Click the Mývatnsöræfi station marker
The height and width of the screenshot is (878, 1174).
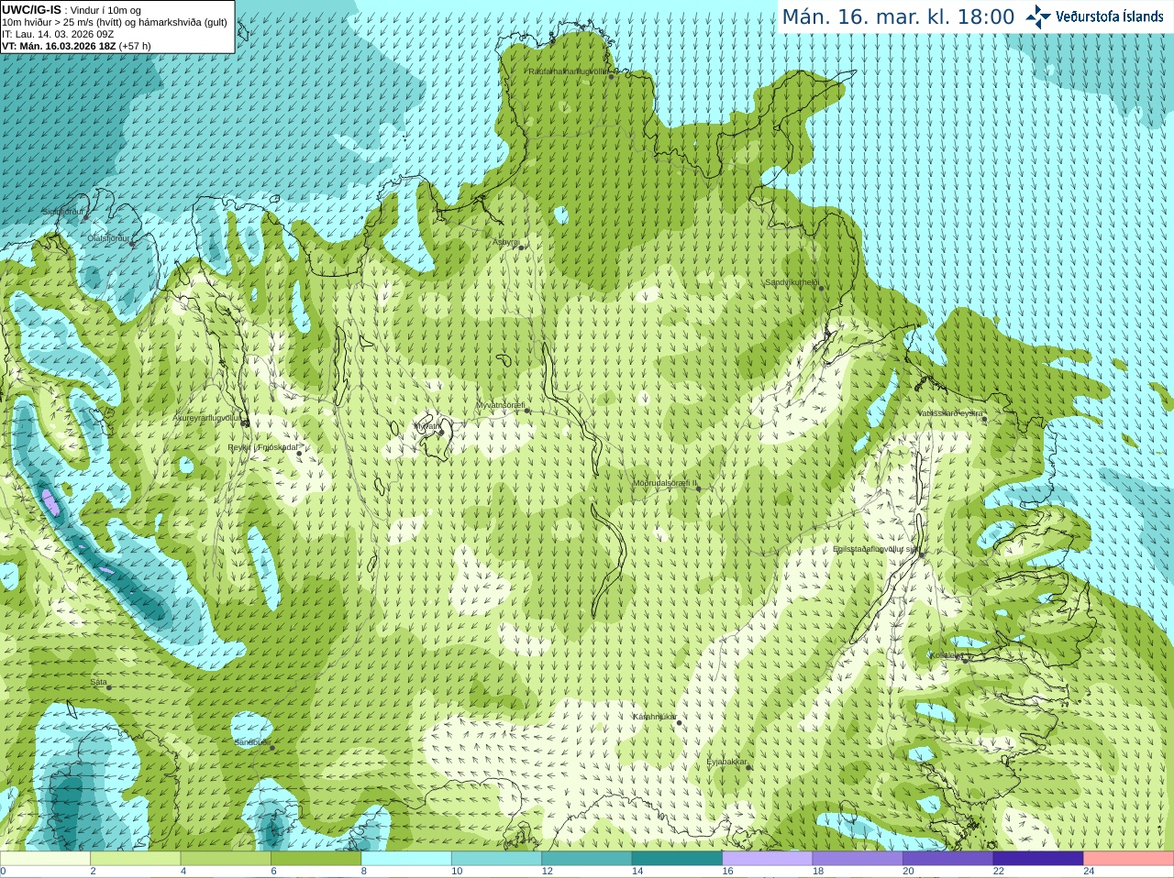pyautogui.click(x=526, y=411)
